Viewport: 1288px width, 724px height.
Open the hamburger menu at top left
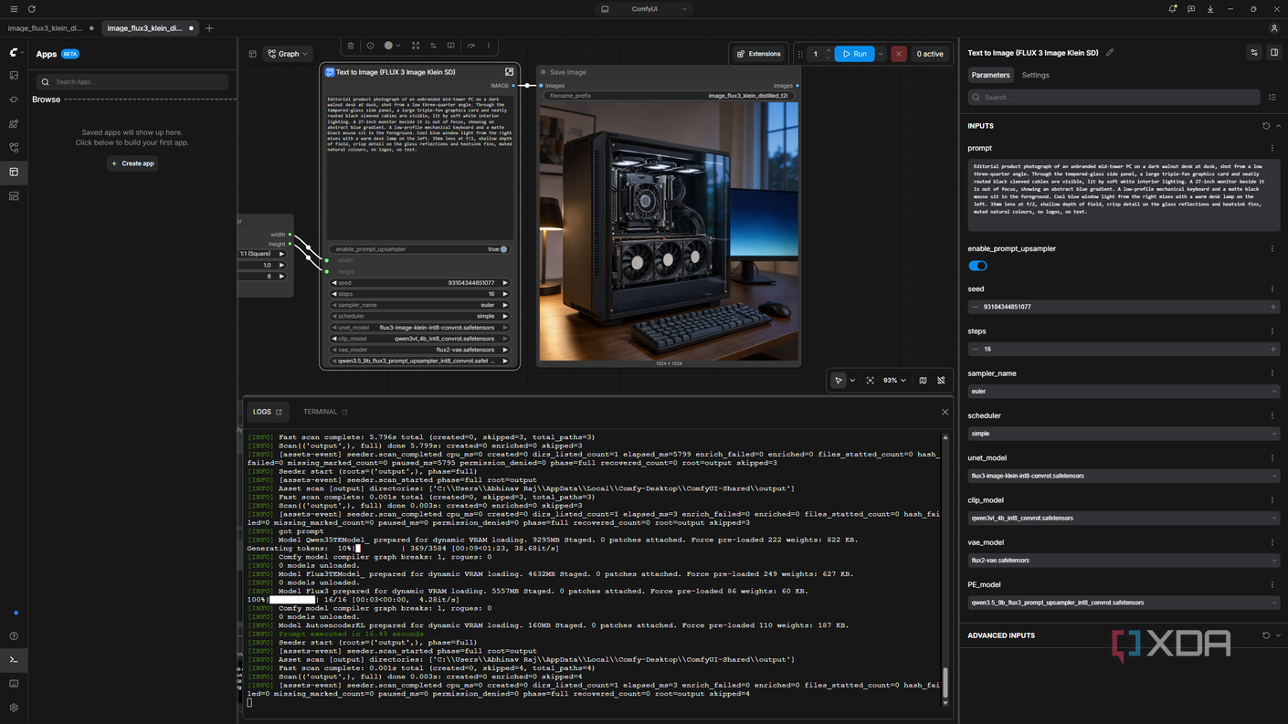click(14, 9)
